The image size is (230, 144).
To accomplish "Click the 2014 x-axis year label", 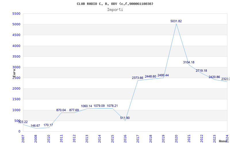I will pos(99,139).
